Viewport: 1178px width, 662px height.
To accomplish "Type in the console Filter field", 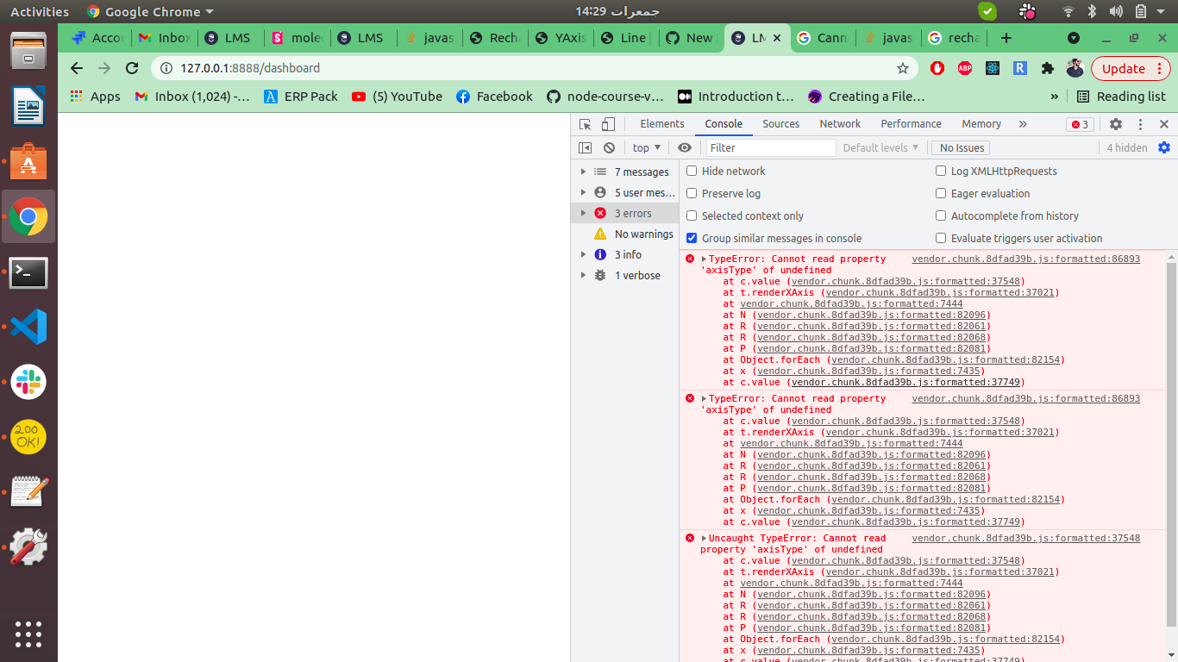I will click(770, 147).
